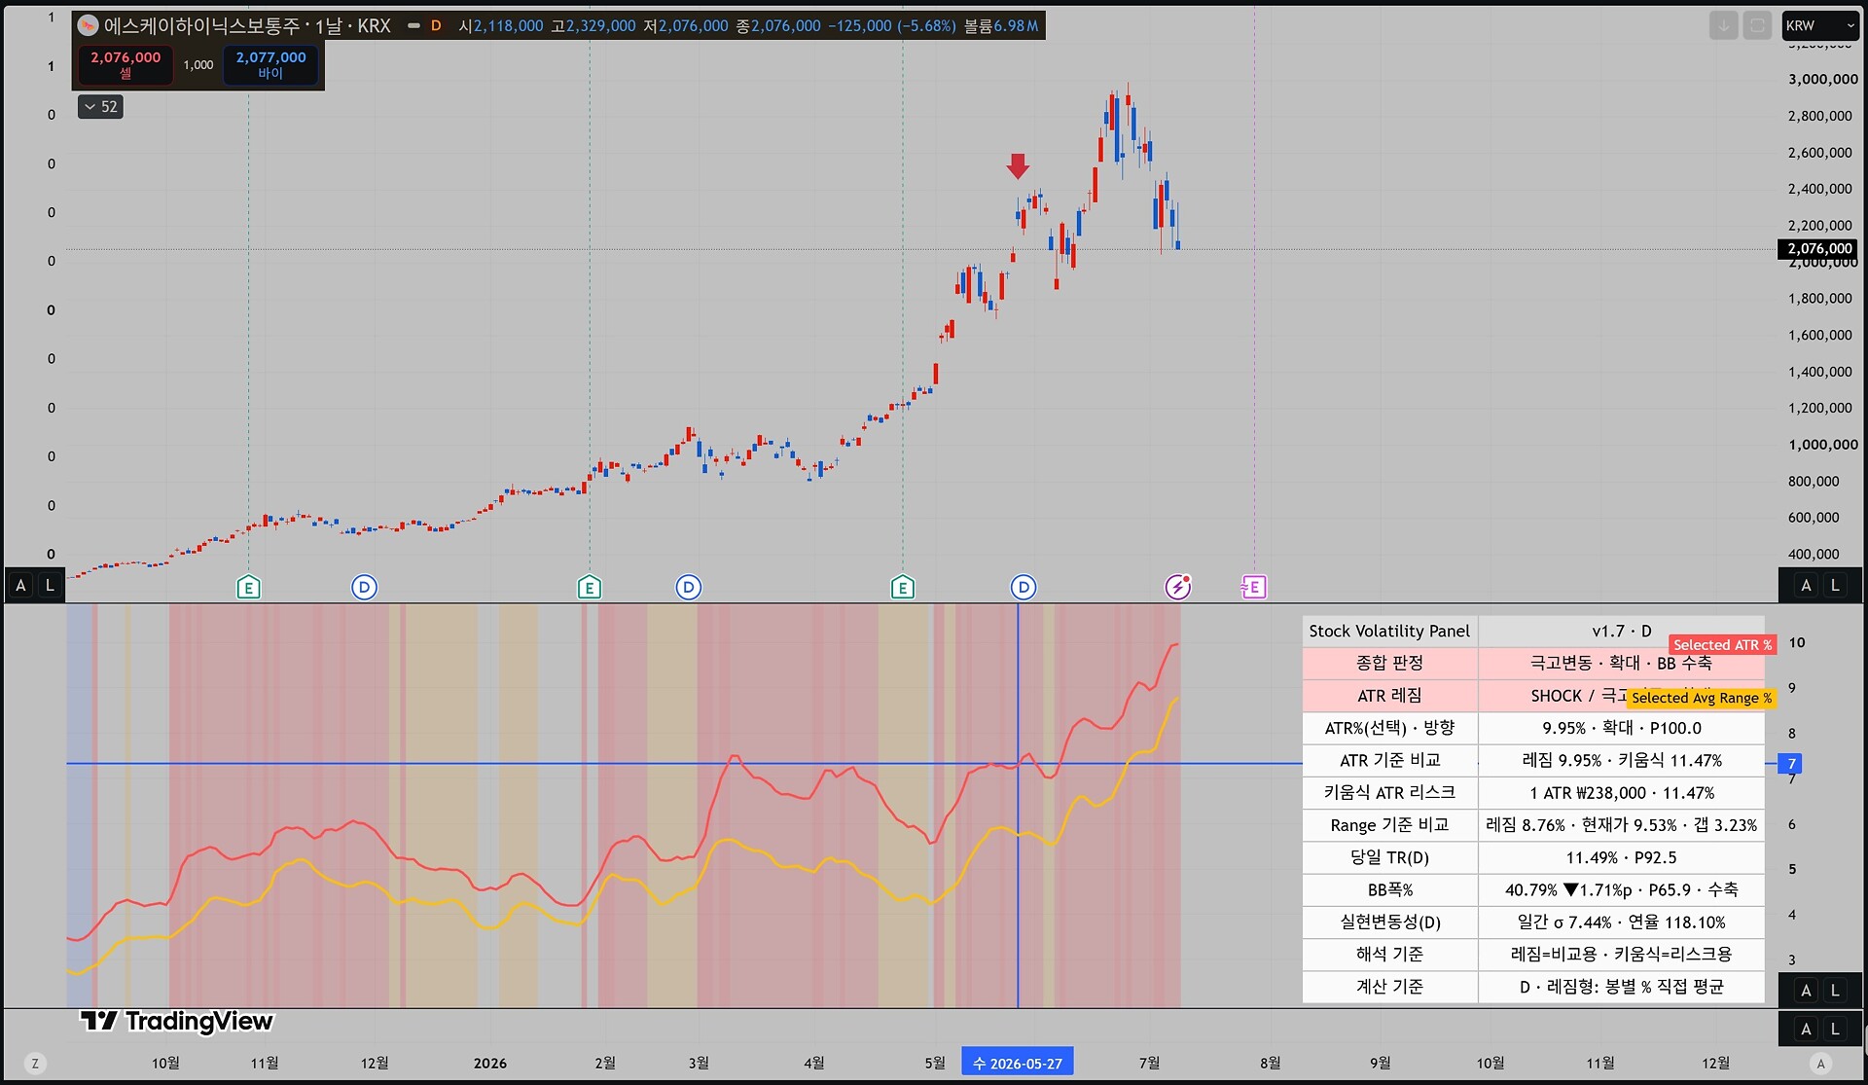1868x1085 pixels.
Task: Click the red down-arrow marker on the chart
Action: click(1018, 166)
